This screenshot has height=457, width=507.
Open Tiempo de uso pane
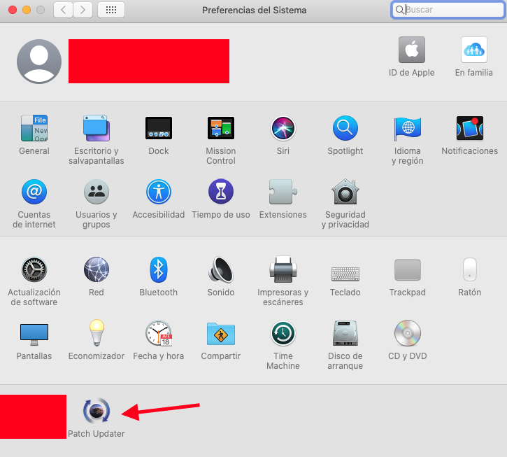point(221,192)
